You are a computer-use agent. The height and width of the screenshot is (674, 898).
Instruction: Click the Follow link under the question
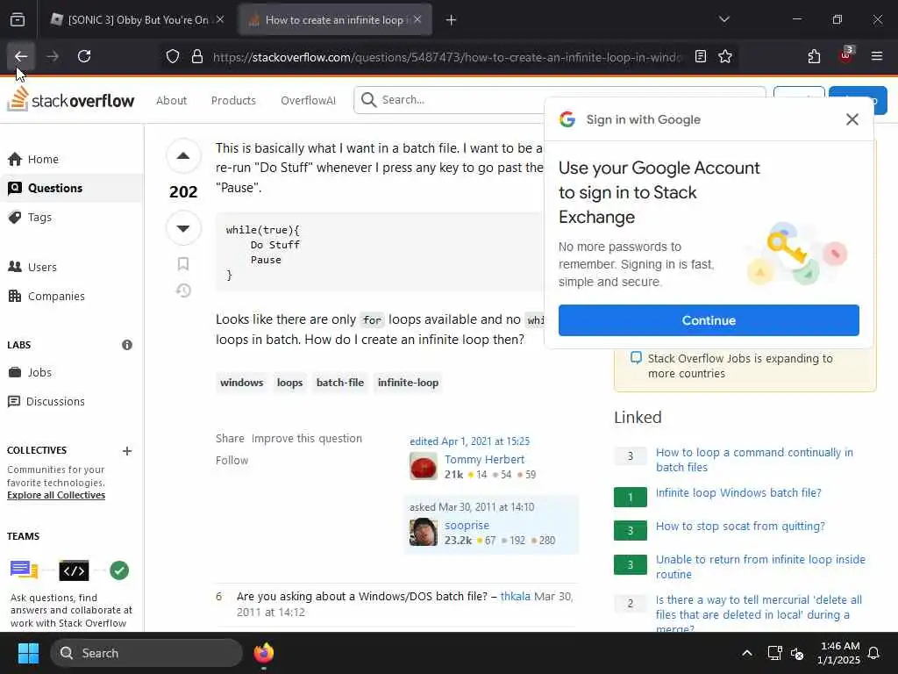point(232,460)
